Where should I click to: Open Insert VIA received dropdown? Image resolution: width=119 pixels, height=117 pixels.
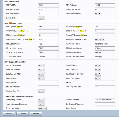click(41, 69)
